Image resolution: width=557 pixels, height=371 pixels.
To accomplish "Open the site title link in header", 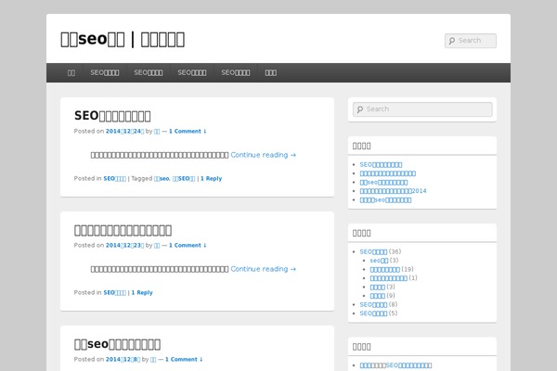I will (x=123, y=39).
